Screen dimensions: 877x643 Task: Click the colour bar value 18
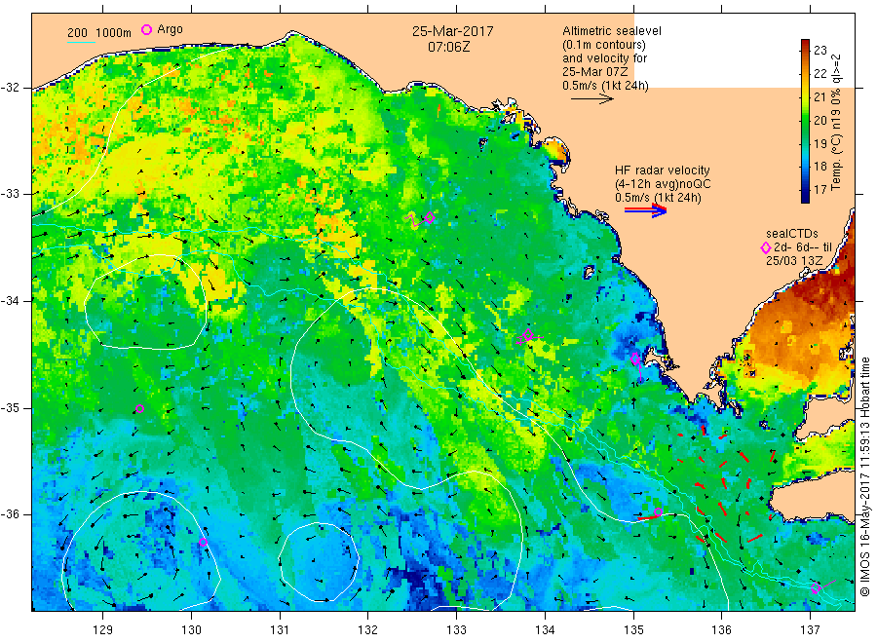point(820,166)
